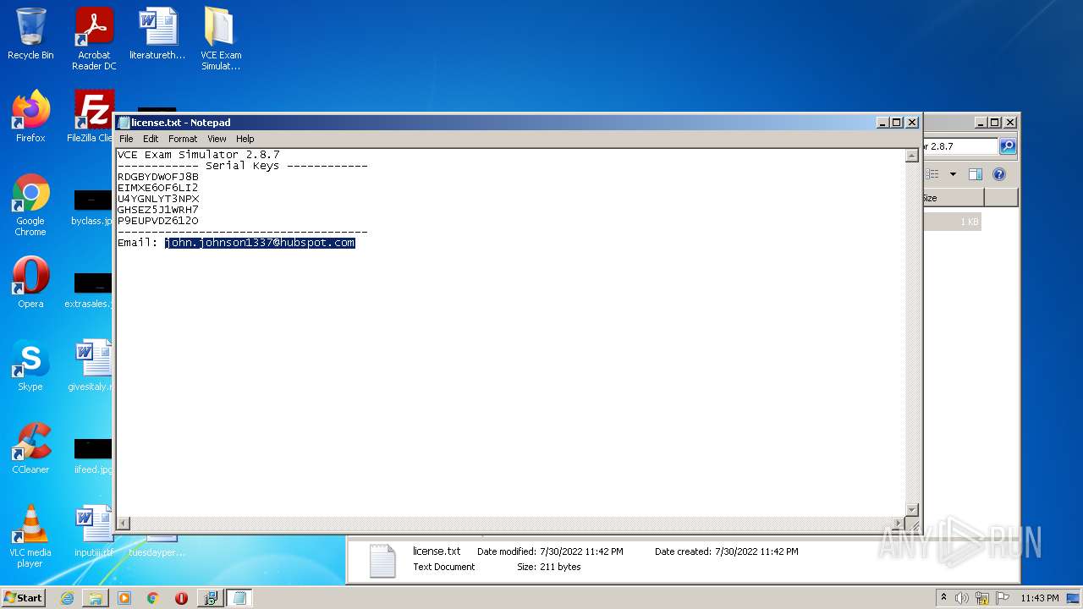This screenshot has width=1083, height=609.
Task: Click the Explorer search magnifier button
Action: (x=1008, y=146)
